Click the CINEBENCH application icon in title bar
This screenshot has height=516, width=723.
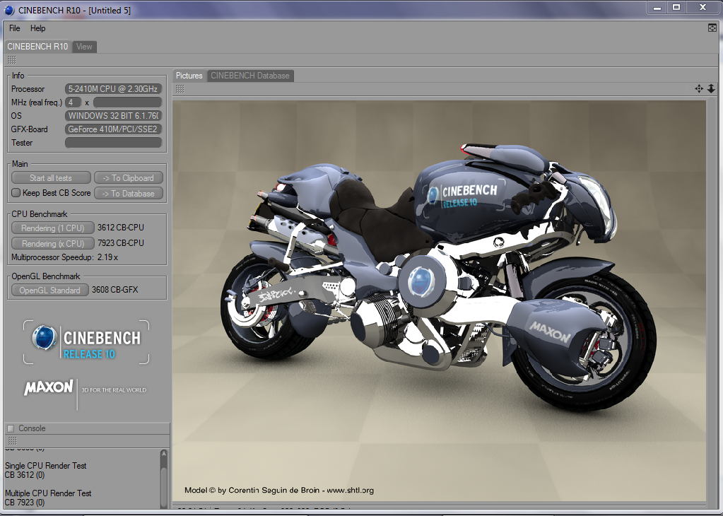point(8,10)
